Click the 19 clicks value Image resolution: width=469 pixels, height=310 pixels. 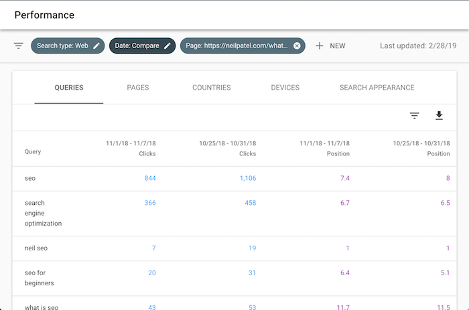tap(253, 248)
